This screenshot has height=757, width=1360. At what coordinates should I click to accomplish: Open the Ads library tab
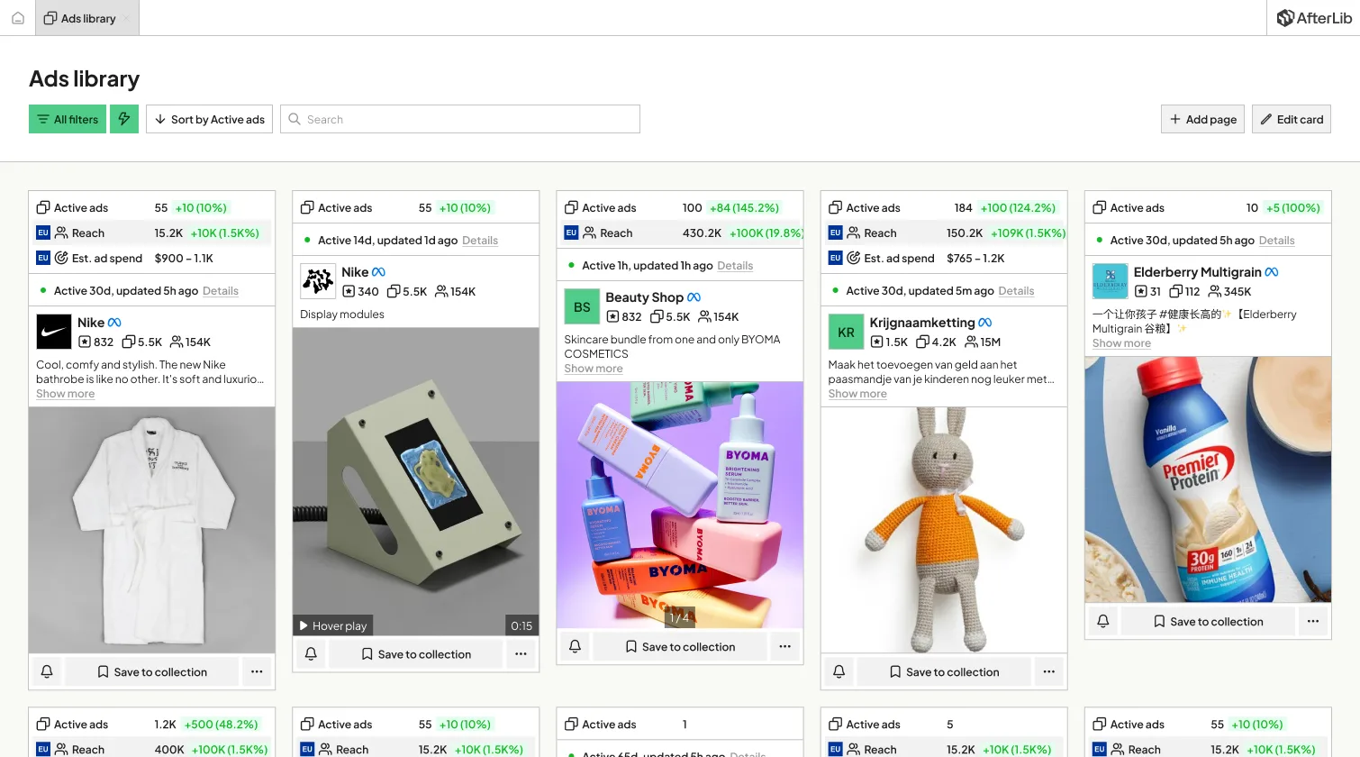pos(87,18)
